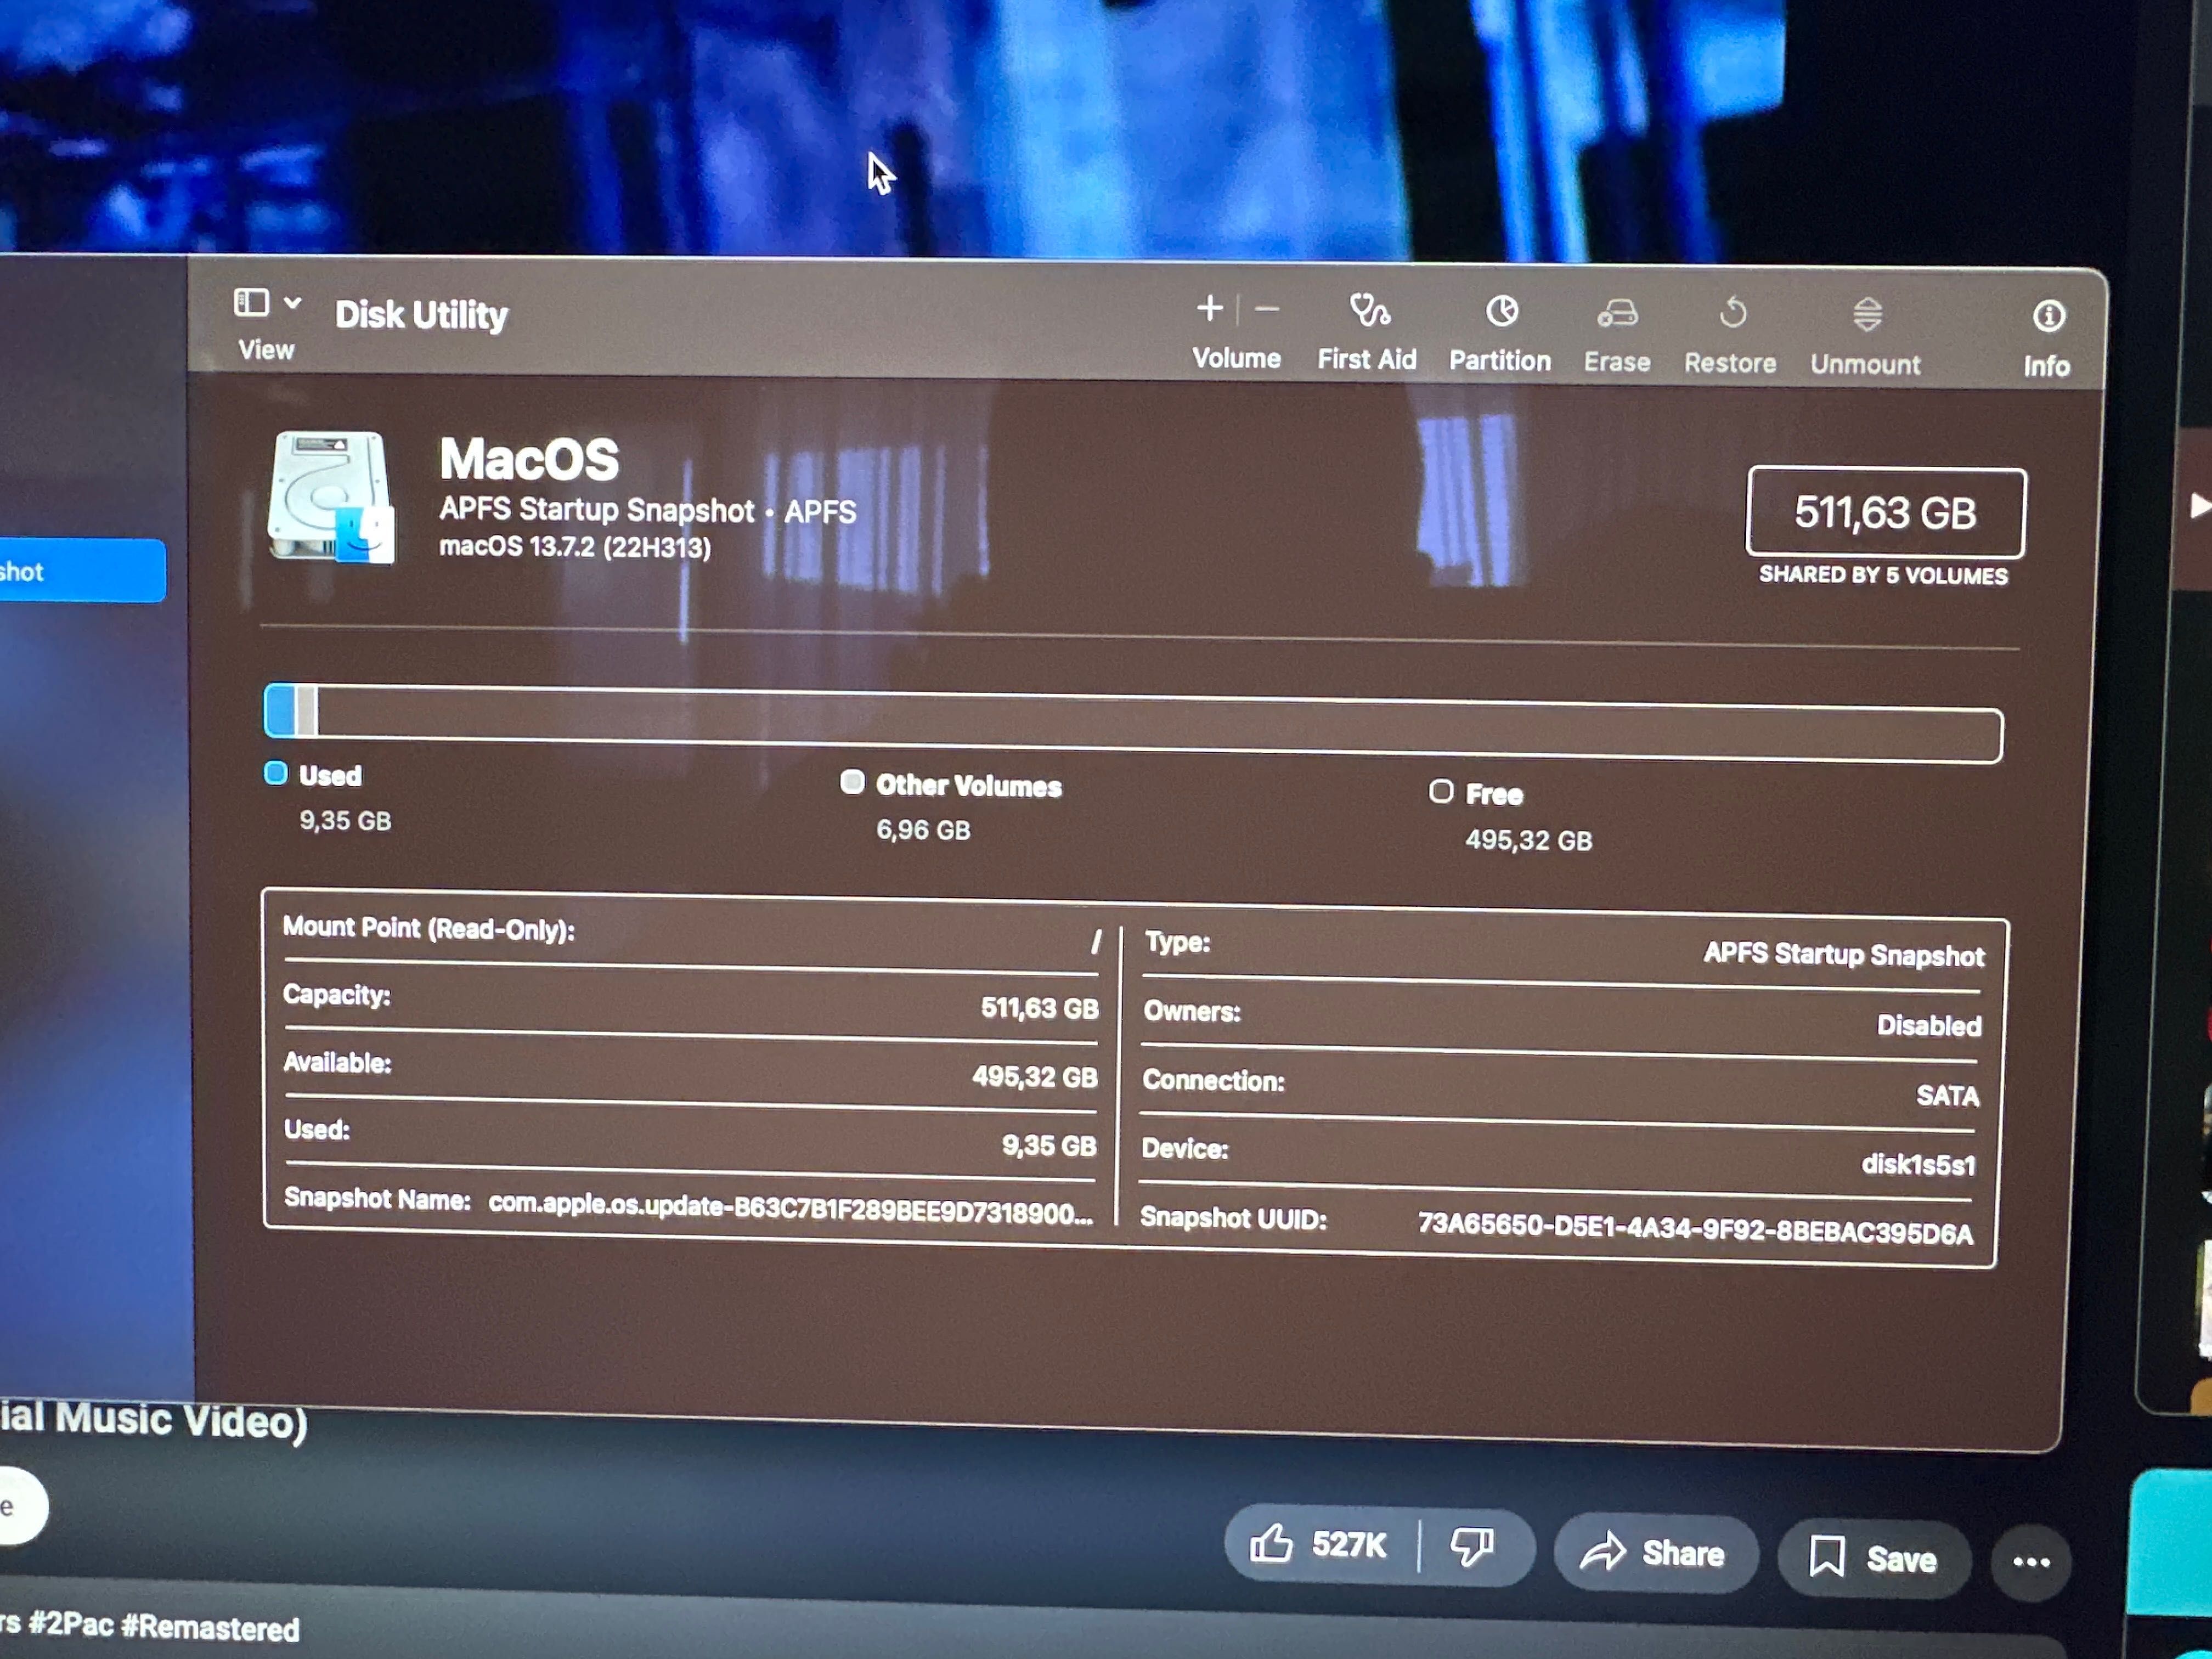Click the blue Used segment of storage bar
The width and height of the screenshot is (2212, 1659).
281,710
